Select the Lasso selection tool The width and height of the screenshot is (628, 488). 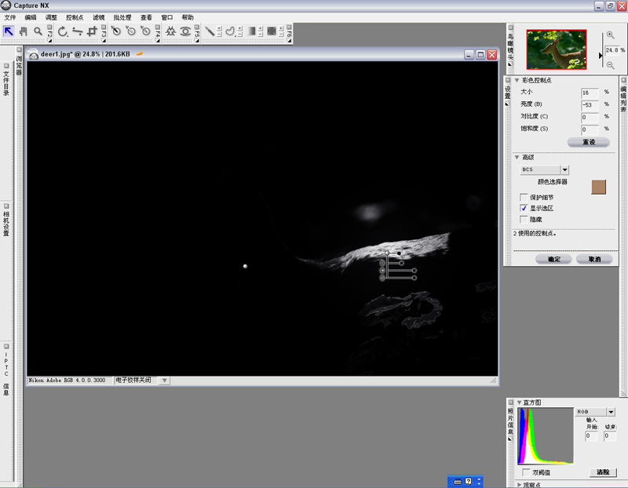pos(230,31)
